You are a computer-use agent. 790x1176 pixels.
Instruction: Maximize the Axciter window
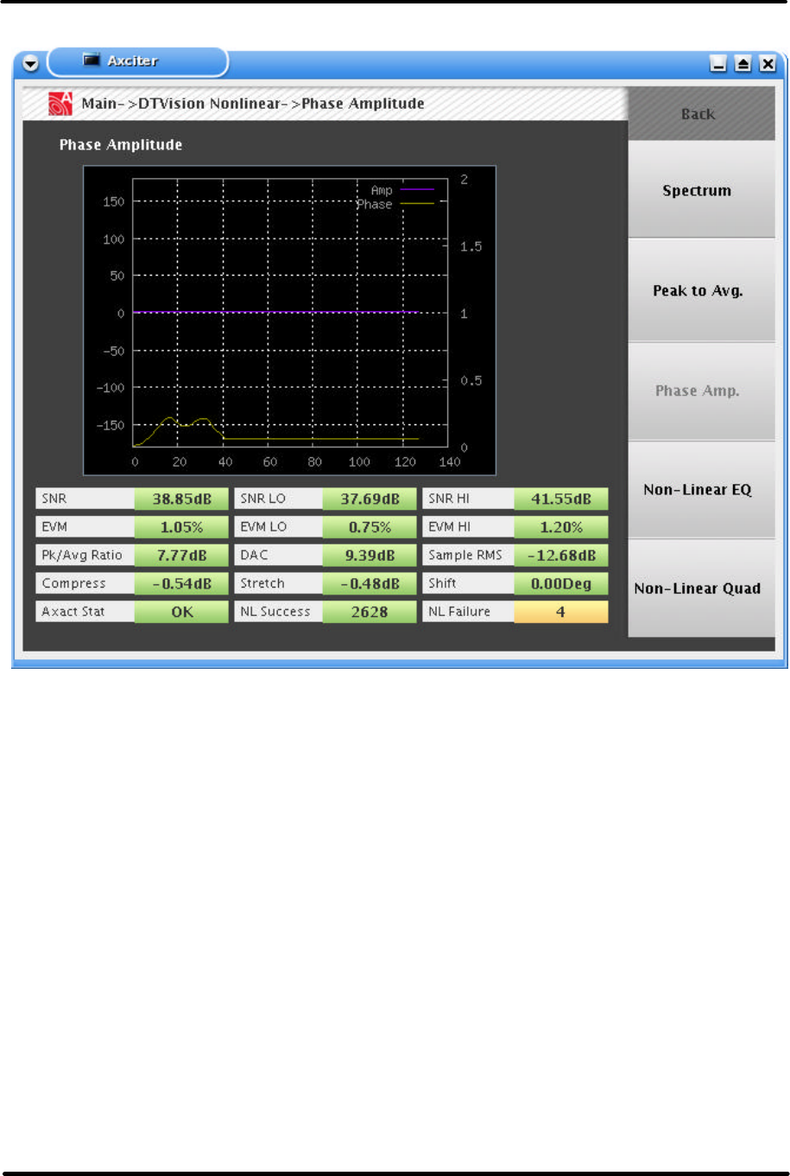(743, 64)
